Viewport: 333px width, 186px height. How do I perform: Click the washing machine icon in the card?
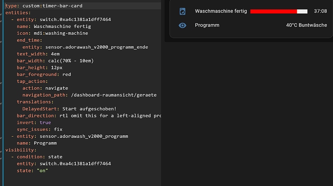[182, 11]
